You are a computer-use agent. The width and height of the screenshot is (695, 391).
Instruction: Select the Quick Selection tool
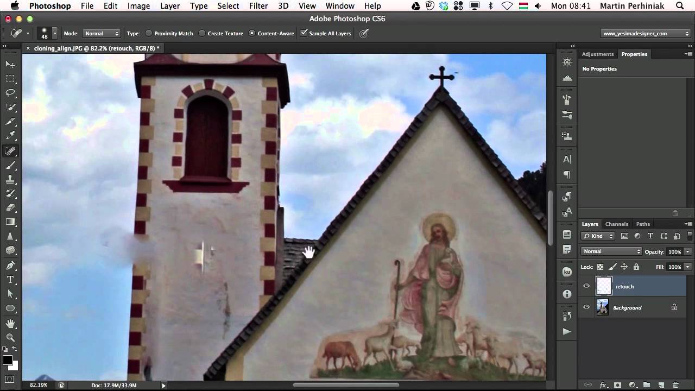pyautogui.click(x=10, y=107)
